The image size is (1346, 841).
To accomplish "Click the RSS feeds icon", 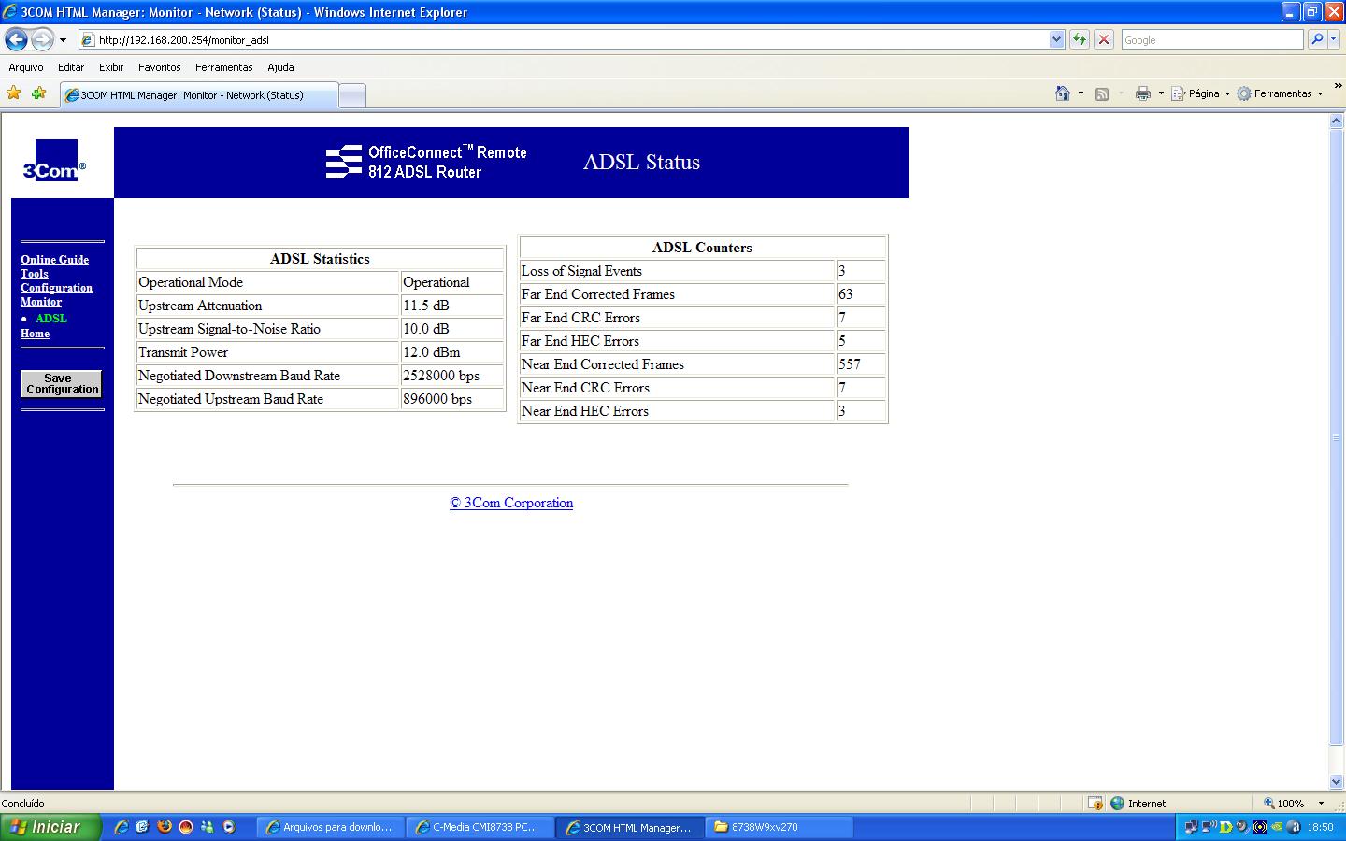I will [1102, 93].
